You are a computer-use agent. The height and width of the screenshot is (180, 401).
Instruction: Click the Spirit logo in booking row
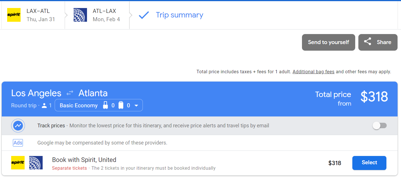tap(18, 163)
